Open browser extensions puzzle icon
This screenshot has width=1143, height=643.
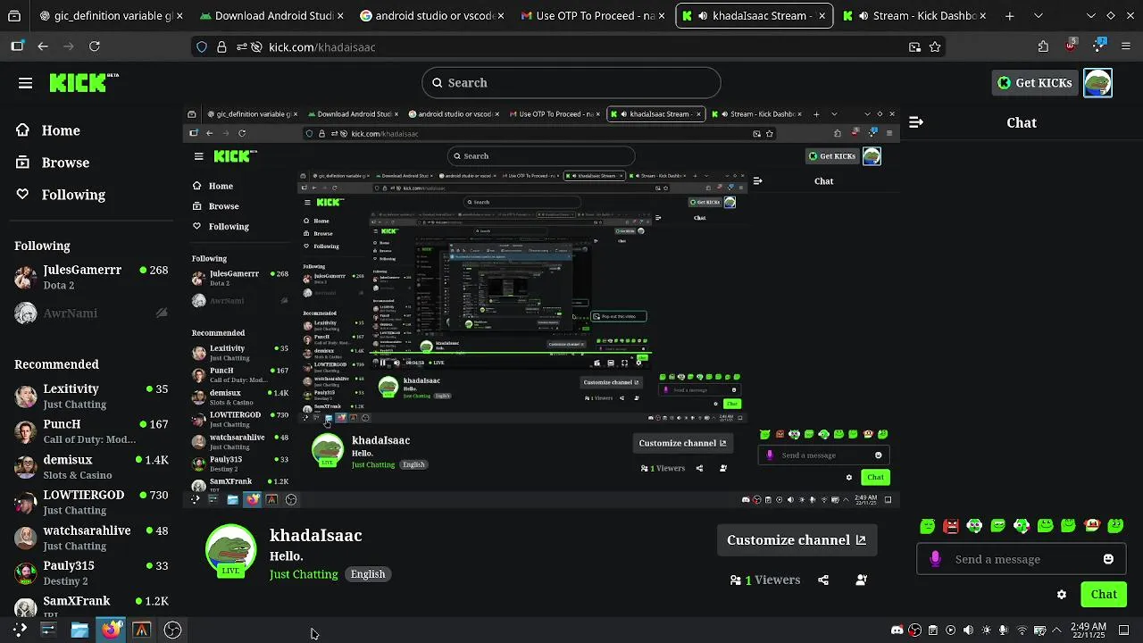point(1043,46)
